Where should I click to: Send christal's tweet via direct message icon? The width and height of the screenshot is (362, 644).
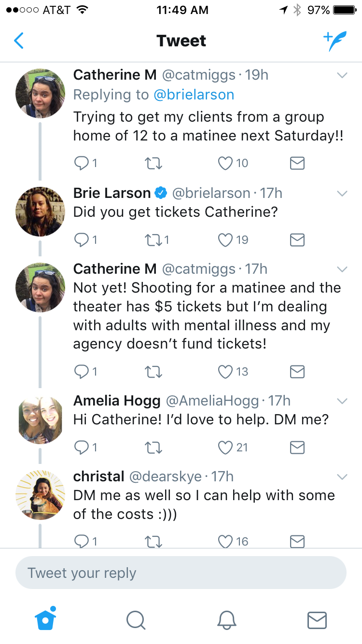coord(297,542)
